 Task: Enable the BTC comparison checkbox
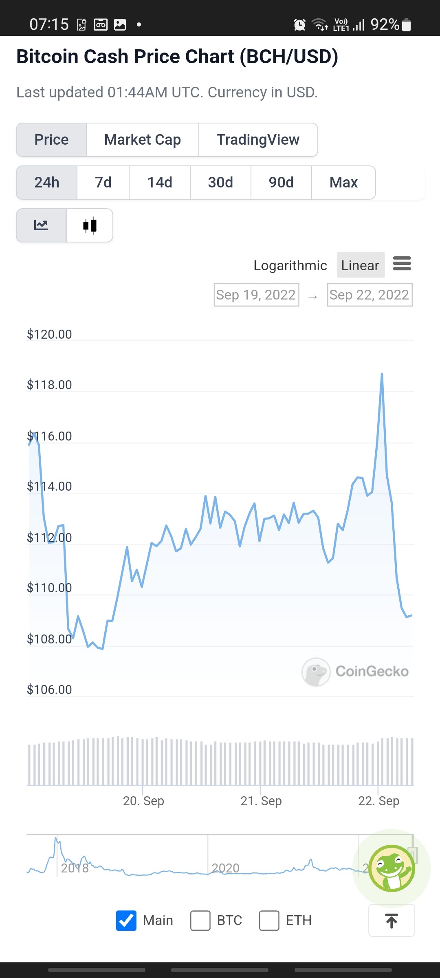click(x=200, y=921)
